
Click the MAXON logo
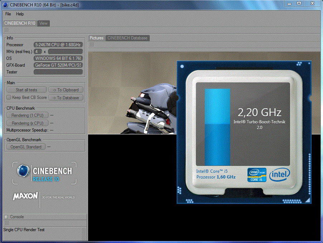tap(25, 196)
